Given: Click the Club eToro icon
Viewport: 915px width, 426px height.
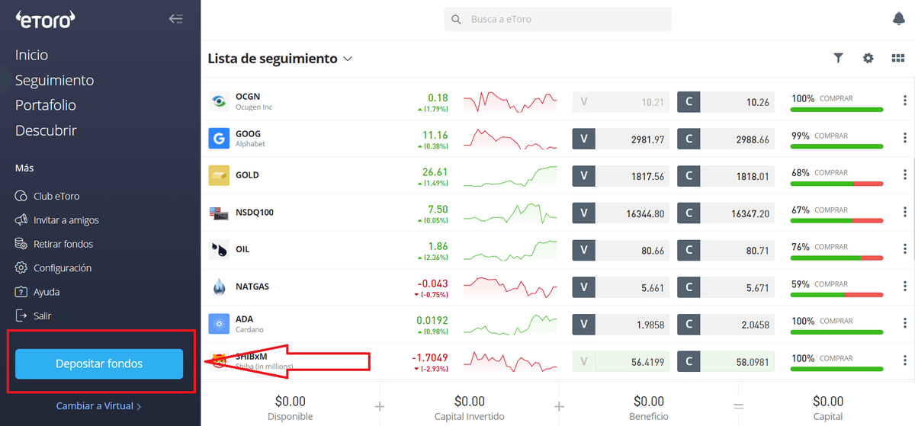Looking at the screenshot, I should click(21, 197).
